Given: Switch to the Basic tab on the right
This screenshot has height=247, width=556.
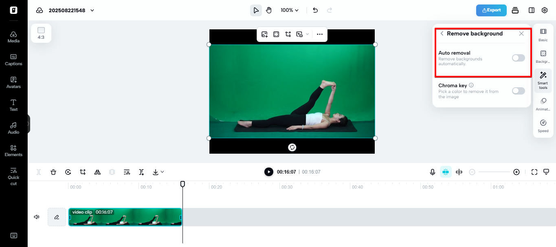Looking at the screenshot, I should [543, 35].
